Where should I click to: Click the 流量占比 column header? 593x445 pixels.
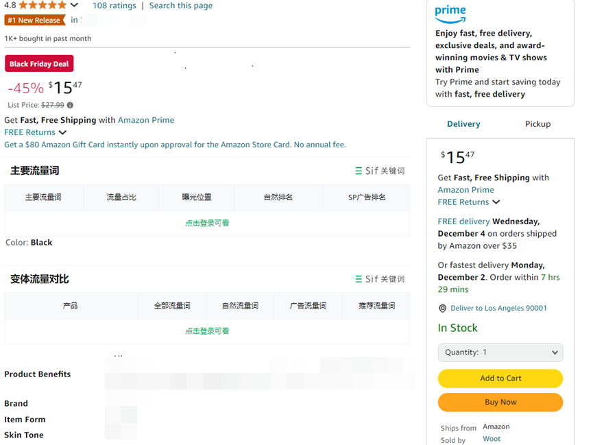pos(121,197)
